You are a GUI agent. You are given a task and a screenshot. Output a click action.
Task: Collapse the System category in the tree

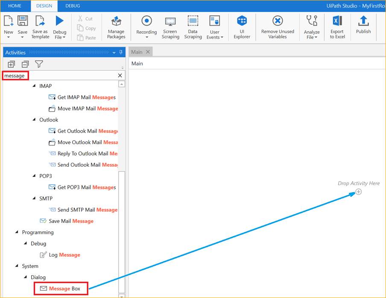pos(18,266)
